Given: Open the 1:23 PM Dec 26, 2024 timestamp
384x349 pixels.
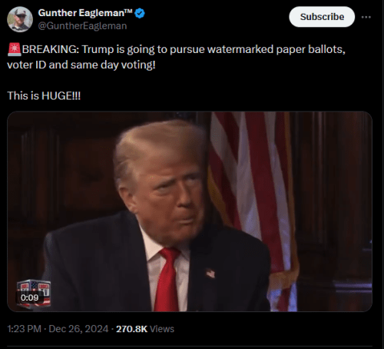Looking at the screenshot, I should click(58, 329).
